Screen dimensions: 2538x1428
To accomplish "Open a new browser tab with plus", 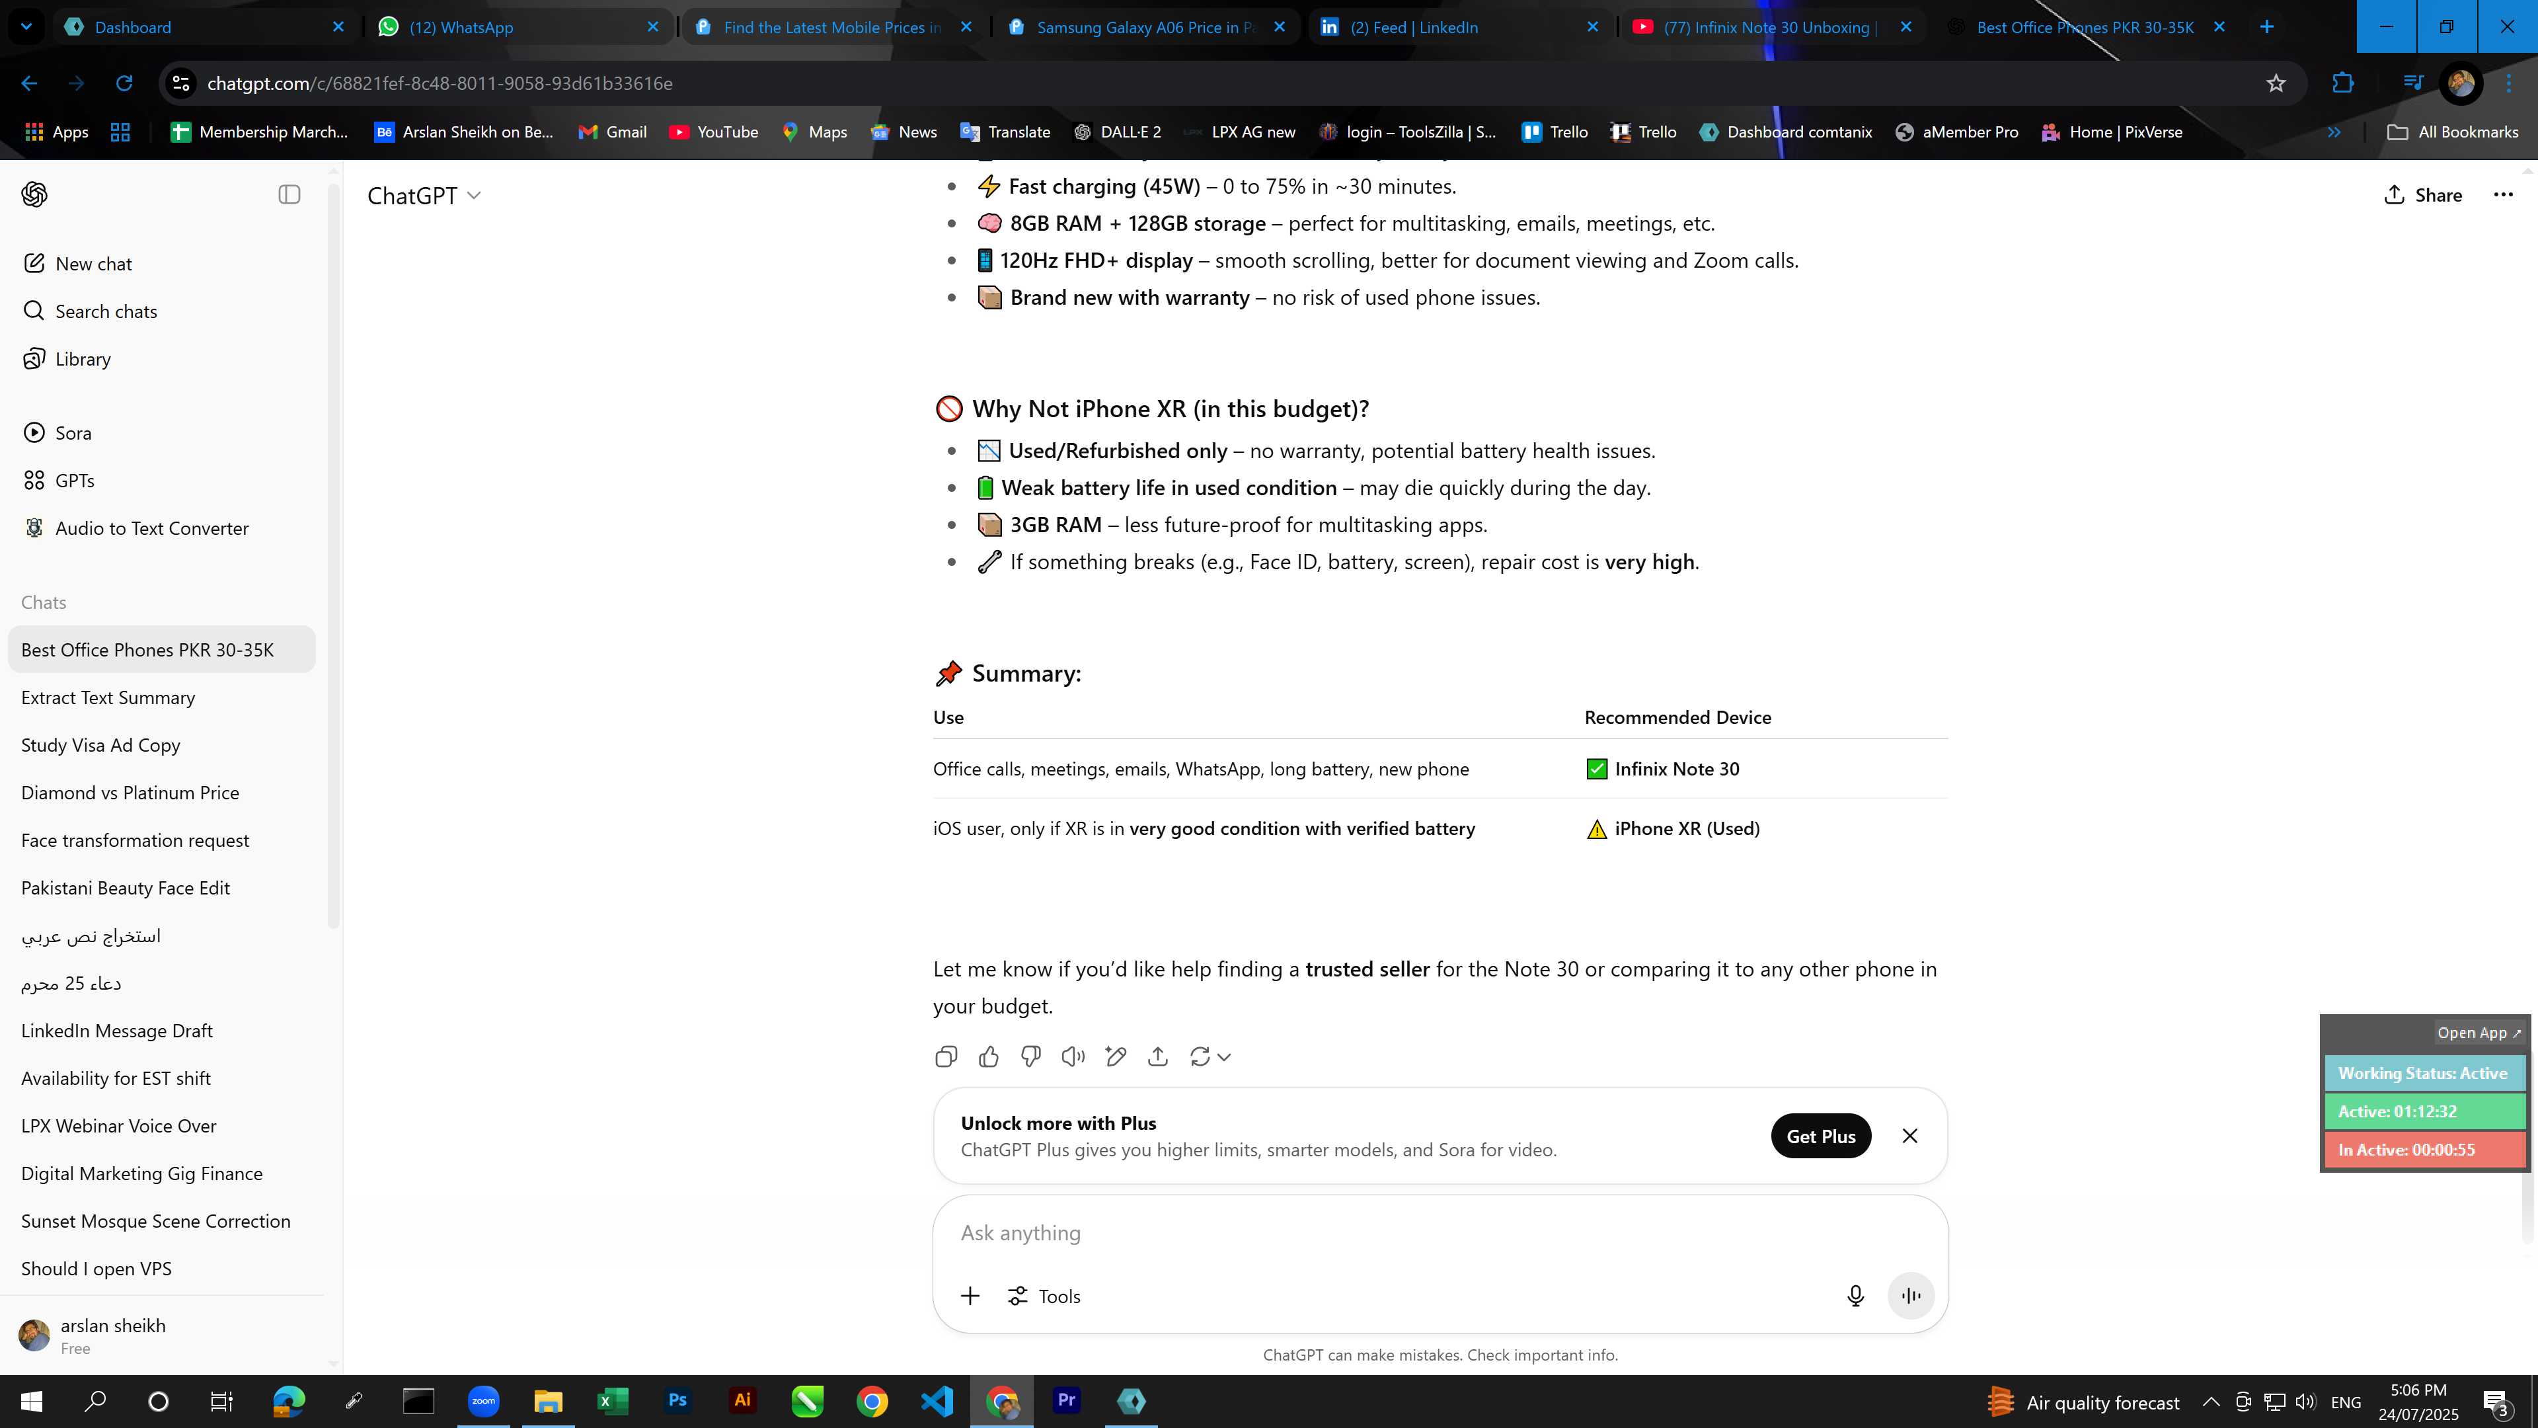I will coord(2266,26).
